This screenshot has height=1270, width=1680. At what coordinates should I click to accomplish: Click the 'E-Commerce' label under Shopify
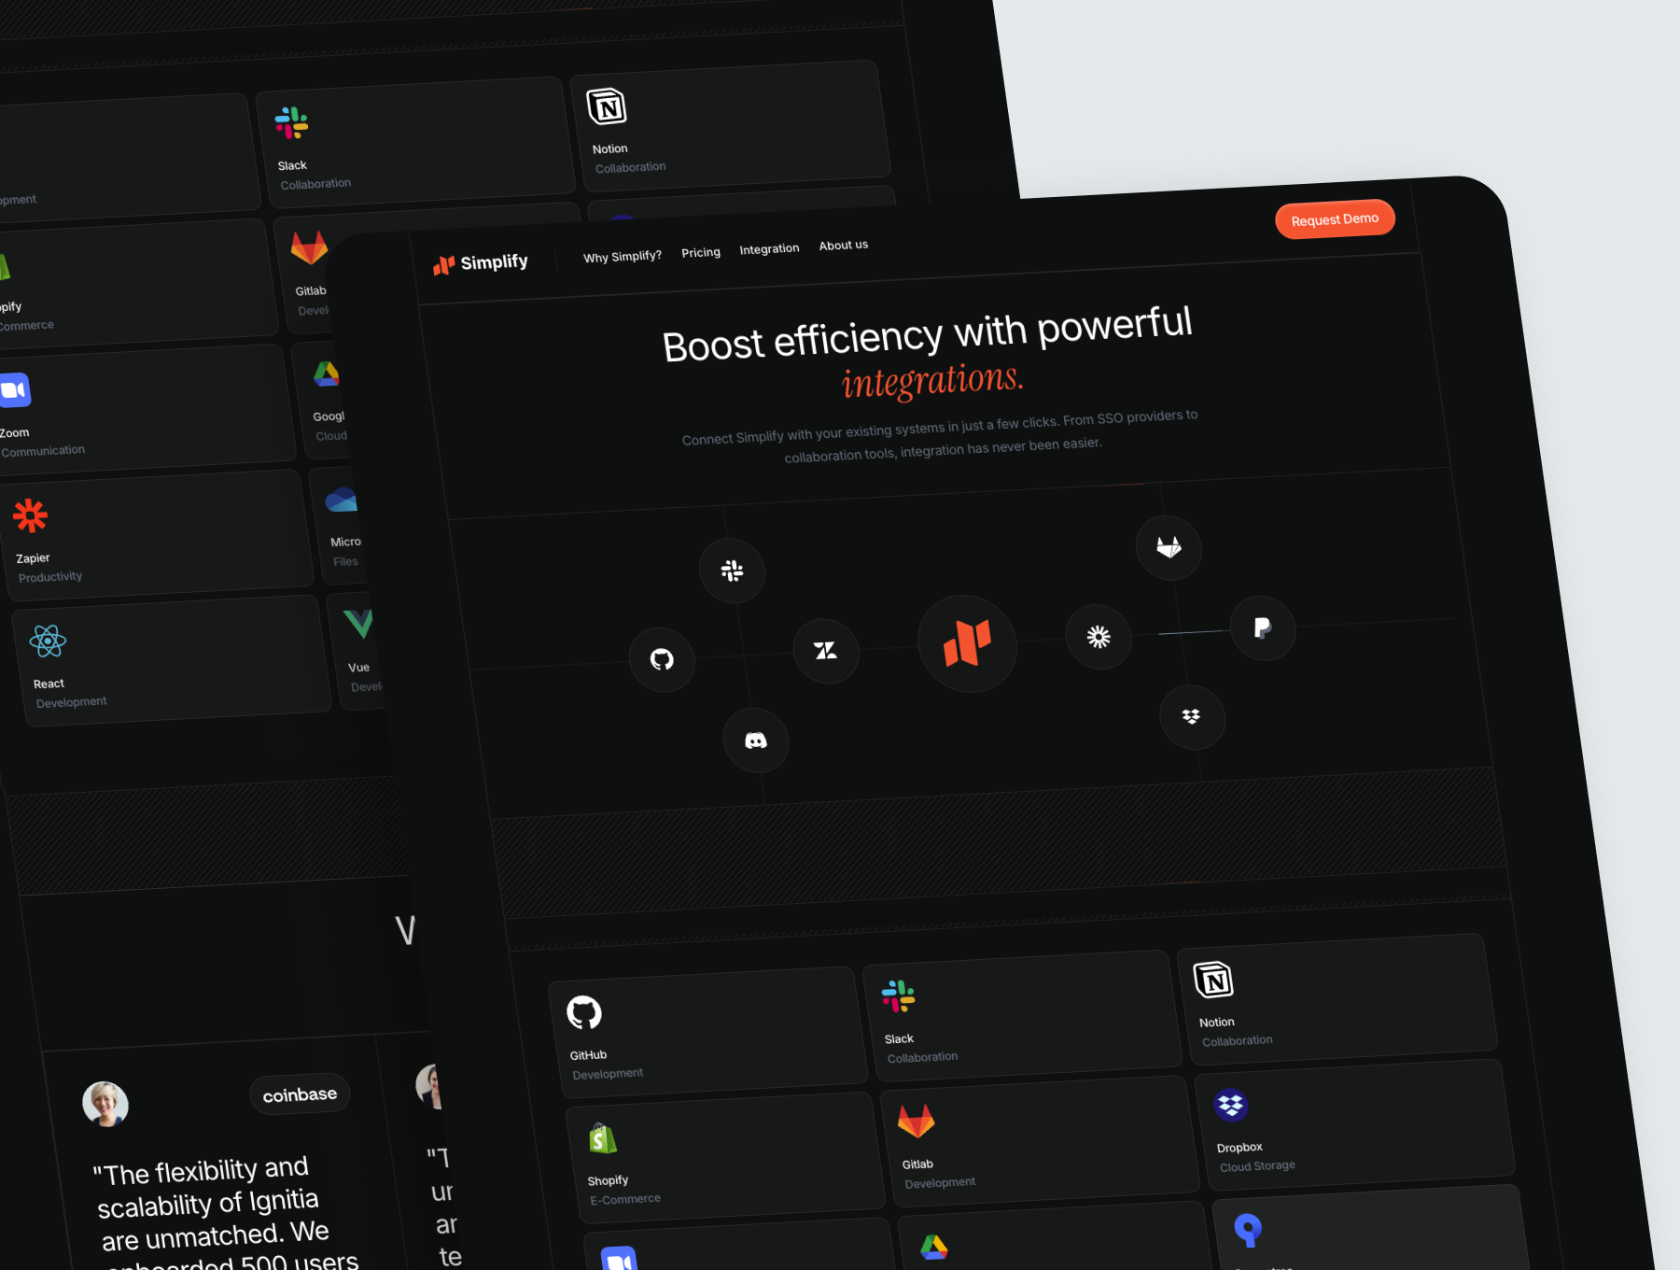point(624,1199)
